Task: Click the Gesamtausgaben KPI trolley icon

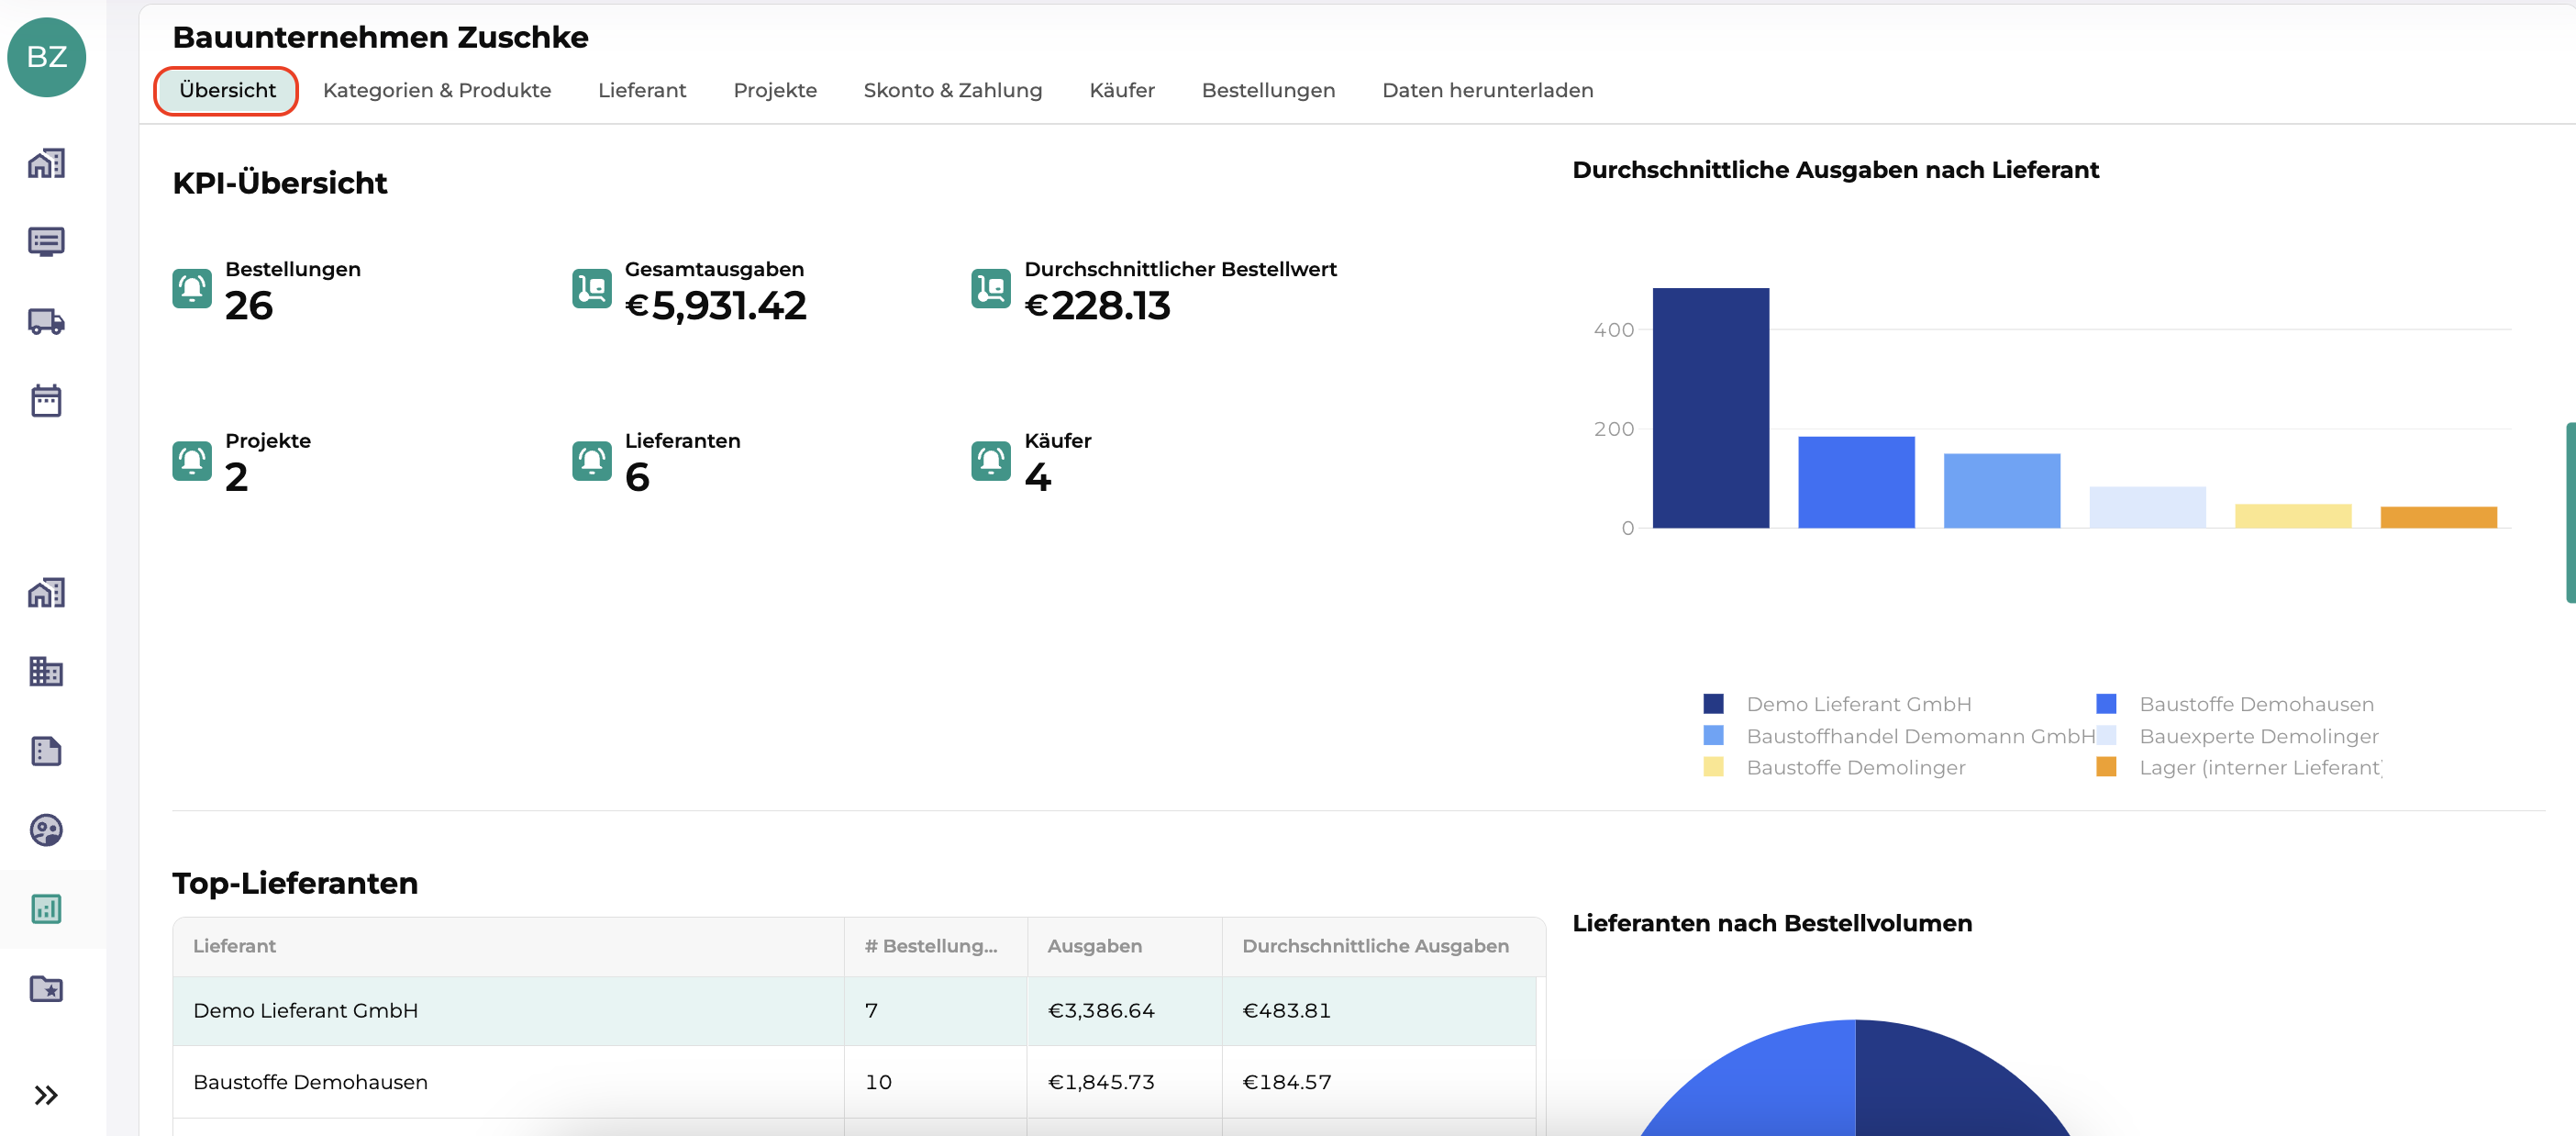Action: [592, 289]
